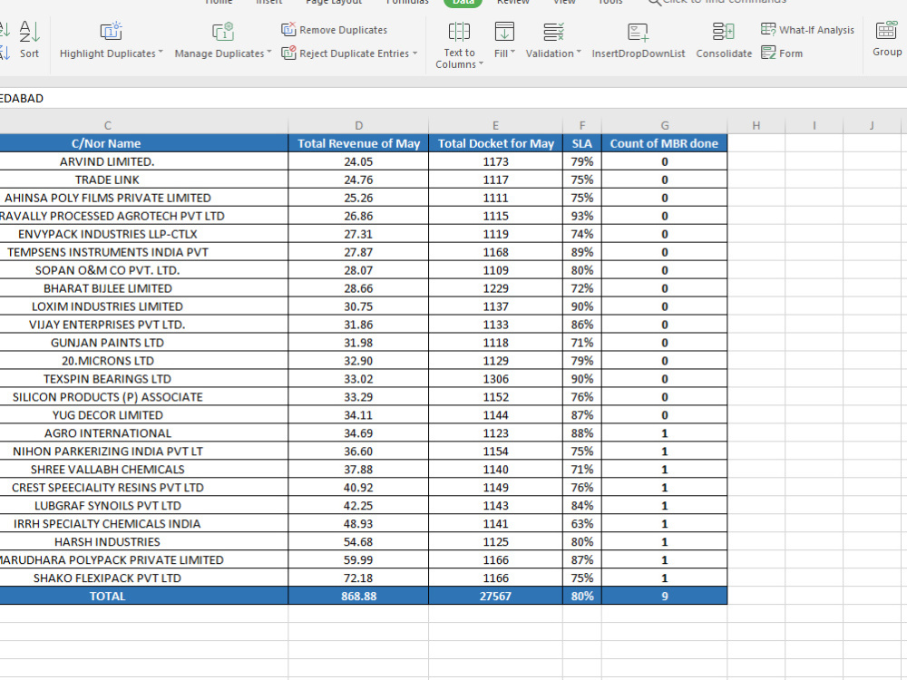Select docket value 1306
The height and width of the screenshot is (680, 907).
(x=496, y=379)
